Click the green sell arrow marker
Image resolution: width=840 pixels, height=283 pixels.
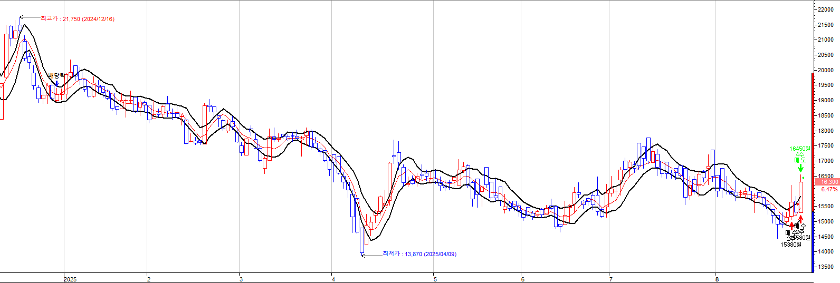(800, 168)
